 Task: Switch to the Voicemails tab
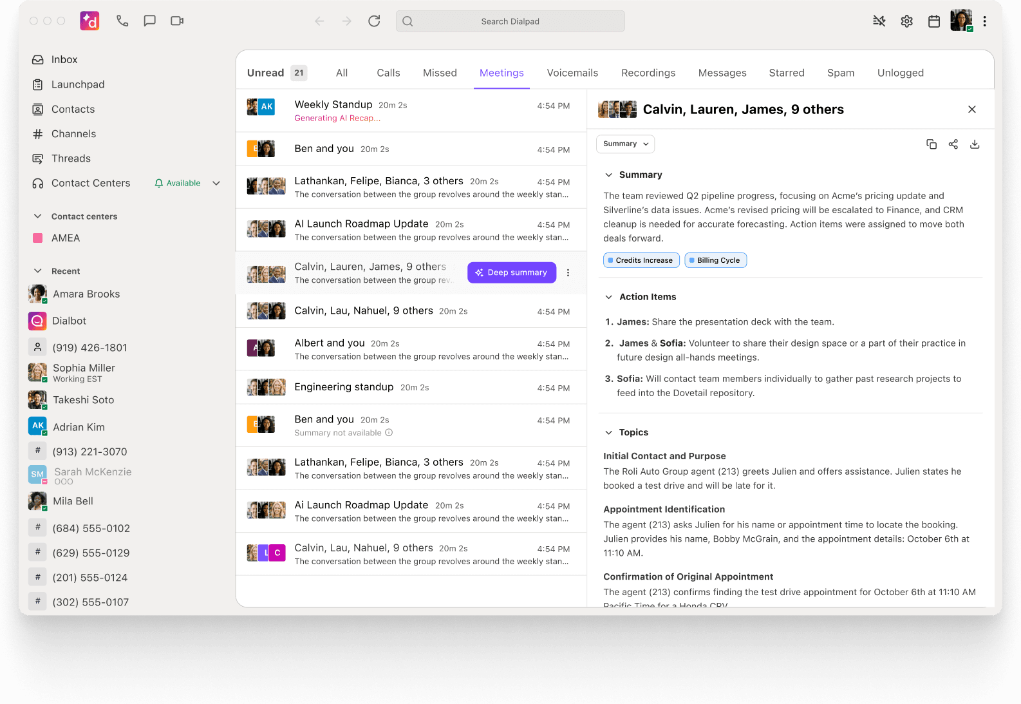tap(572, 73)
